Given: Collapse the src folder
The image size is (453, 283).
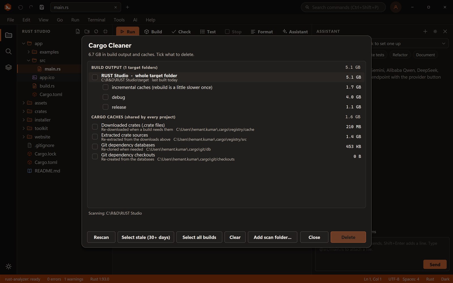Looking at the screenshot, I should 29,61.
